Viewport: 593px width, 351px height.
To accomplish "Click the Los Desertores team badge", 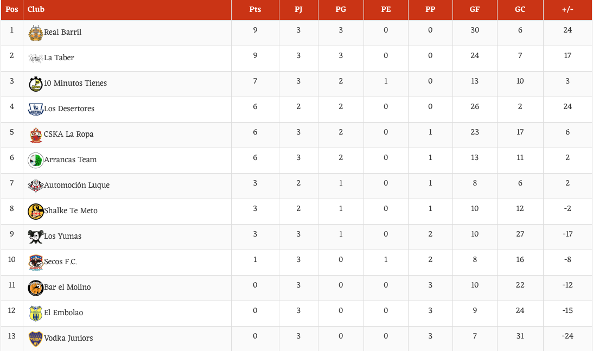I will 36,109.
